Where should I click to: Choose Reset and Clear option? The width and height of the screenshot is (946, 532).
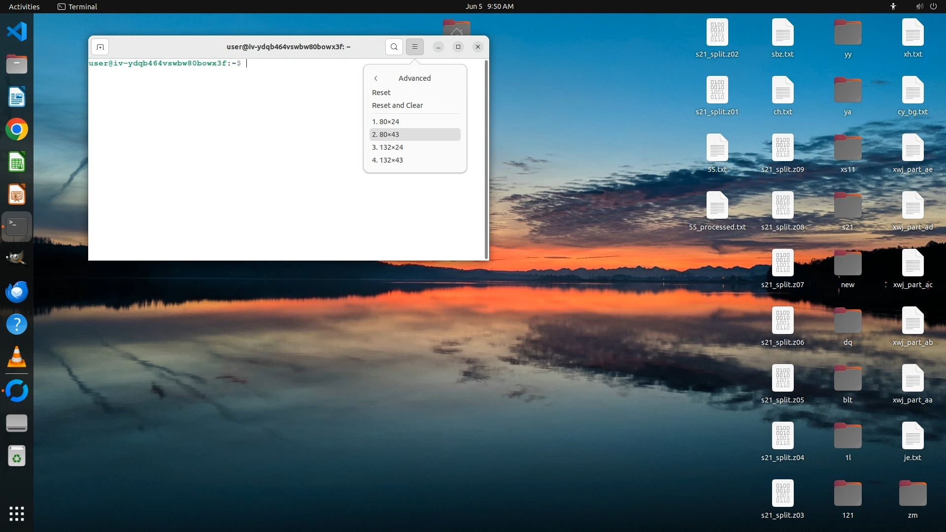397,105
